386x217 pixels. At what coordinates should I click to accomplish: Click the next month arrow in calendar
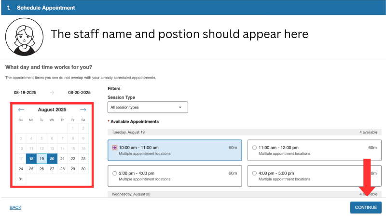click(83, 110)
